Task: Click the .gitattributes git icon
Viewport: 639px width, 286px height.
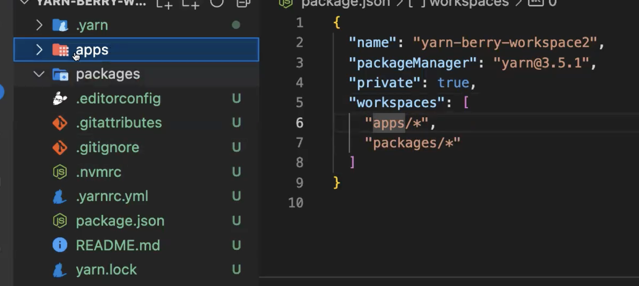Action: [x=60, y=123]
